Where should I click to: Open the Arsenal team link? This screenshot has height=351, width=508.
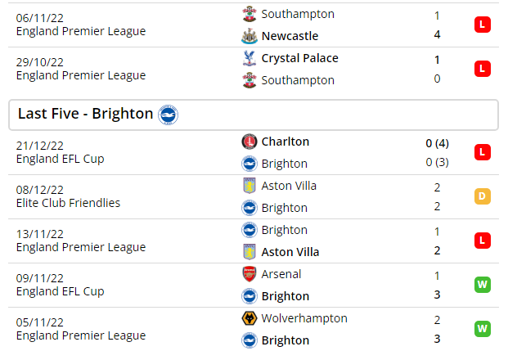pos(281,274)
